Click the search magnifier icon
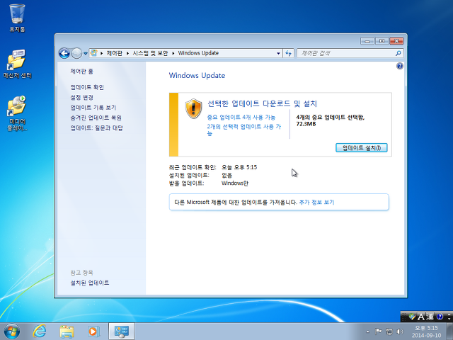Screen dimensions: 453x340 pos(398,53)
